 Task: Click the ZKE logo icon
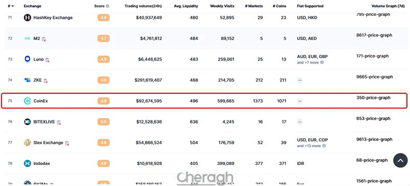[x=28, y=80]
